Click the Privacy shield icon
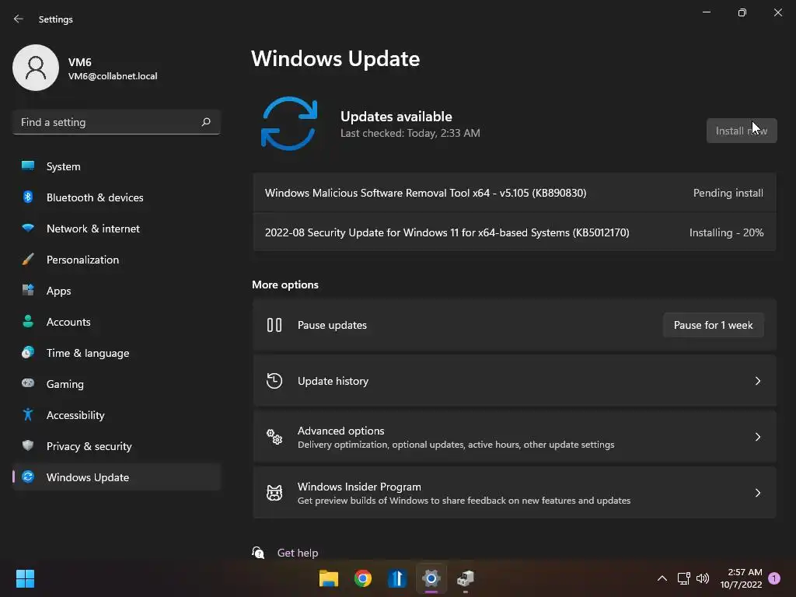Viewport: 796px width, 597px height. [28, 445]
